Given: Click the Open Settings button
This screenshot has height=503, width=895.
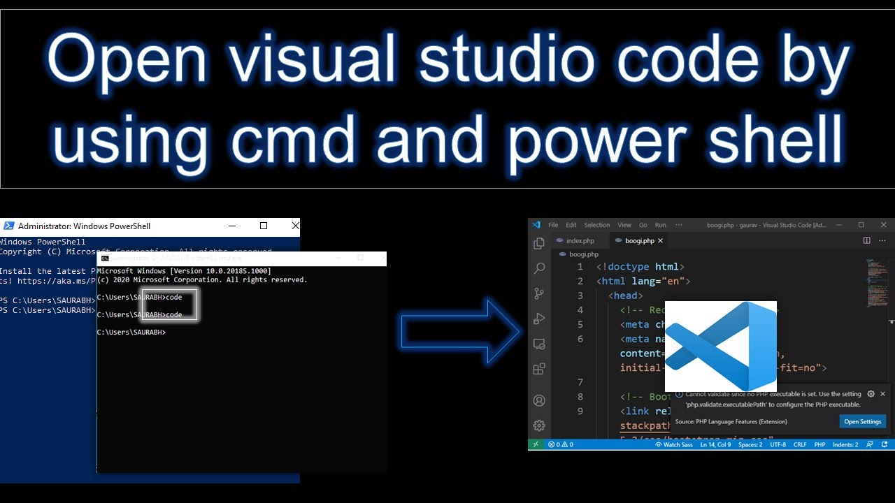Looking at the screenshot, I should click(862, 421).
